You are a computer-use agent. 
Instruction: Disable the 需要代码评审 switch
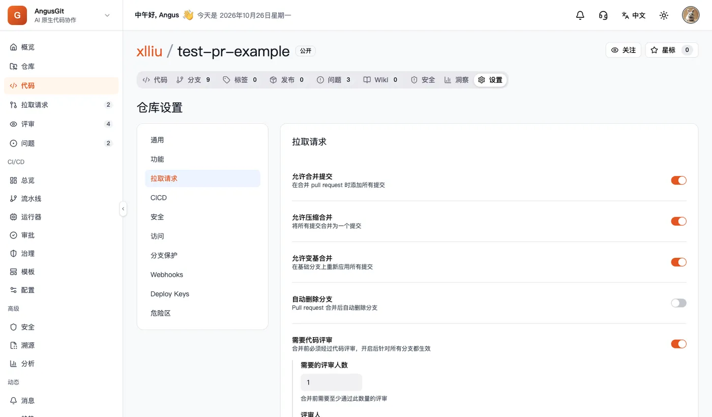[678, 344]
